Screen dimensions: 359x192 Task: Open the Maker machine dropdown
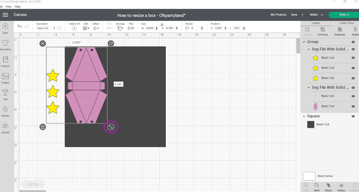coord(317,15)
